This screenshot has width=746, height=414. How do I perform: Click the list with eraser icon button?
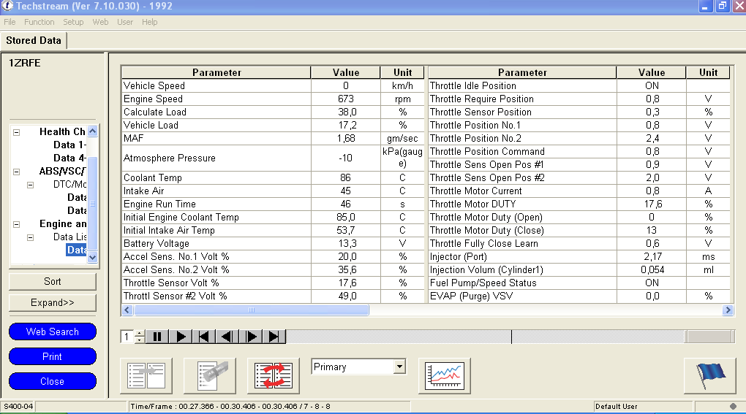[210, 375]
